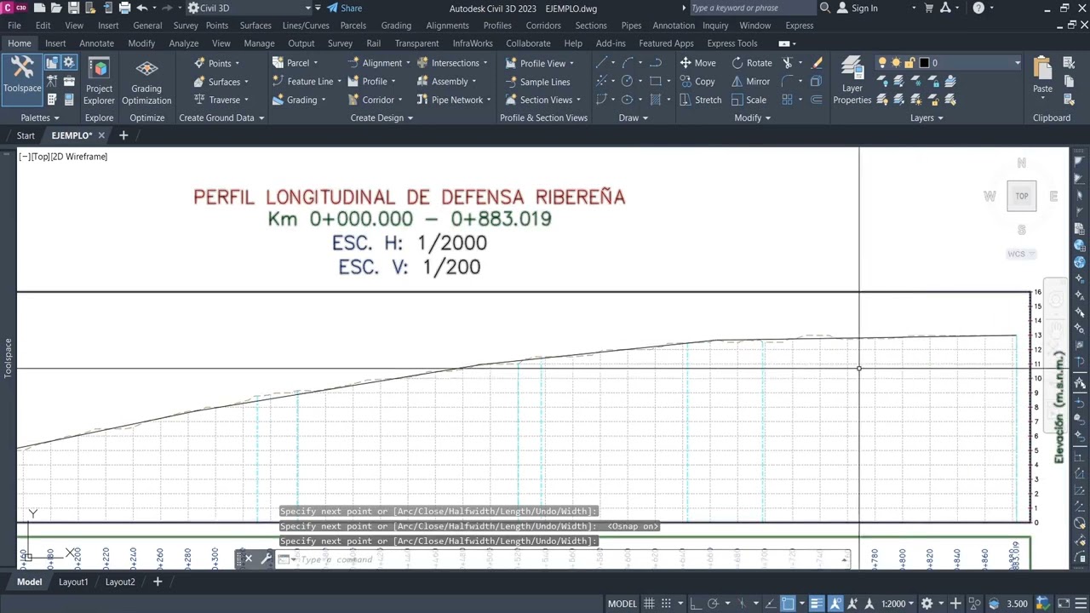Screen dimensions: 1090x613
Task: Click the TOP face of ViewCube
Action: 1021,196
